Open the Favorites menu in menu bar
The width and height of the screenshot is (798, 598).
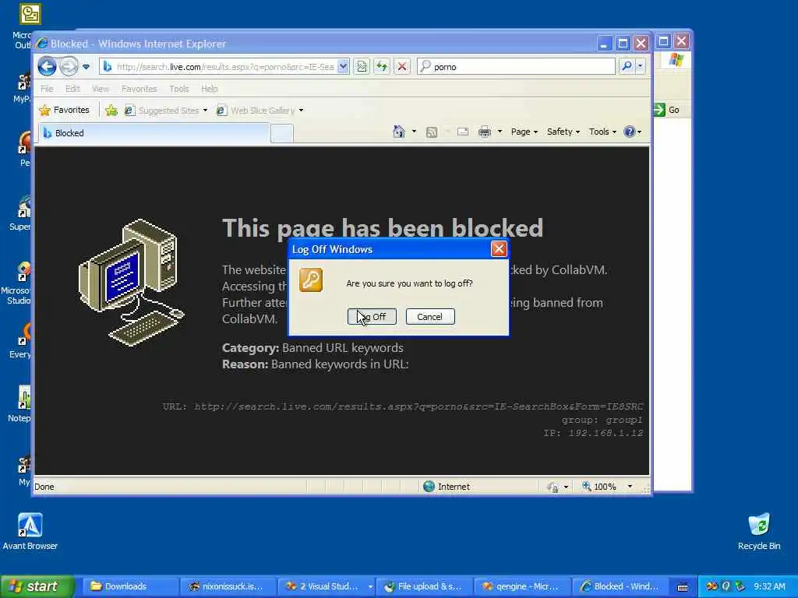139,89
